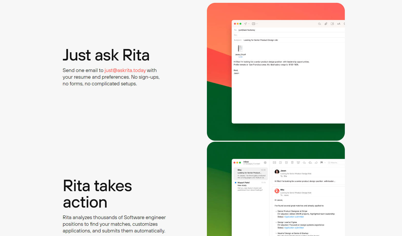402x236 pixels.
Task: Expand the header fields dropdown arrow
Action: point(257,24)
